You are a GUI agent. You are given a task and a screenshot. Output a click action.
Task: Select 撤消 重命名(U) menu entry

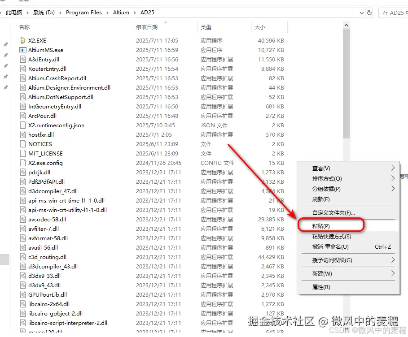point(348,247)
